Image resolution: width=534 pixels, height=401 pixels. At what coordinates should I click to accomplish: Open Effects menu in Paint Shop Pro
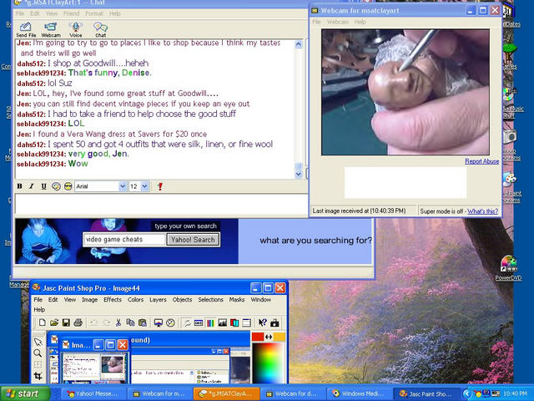[113, 299]
